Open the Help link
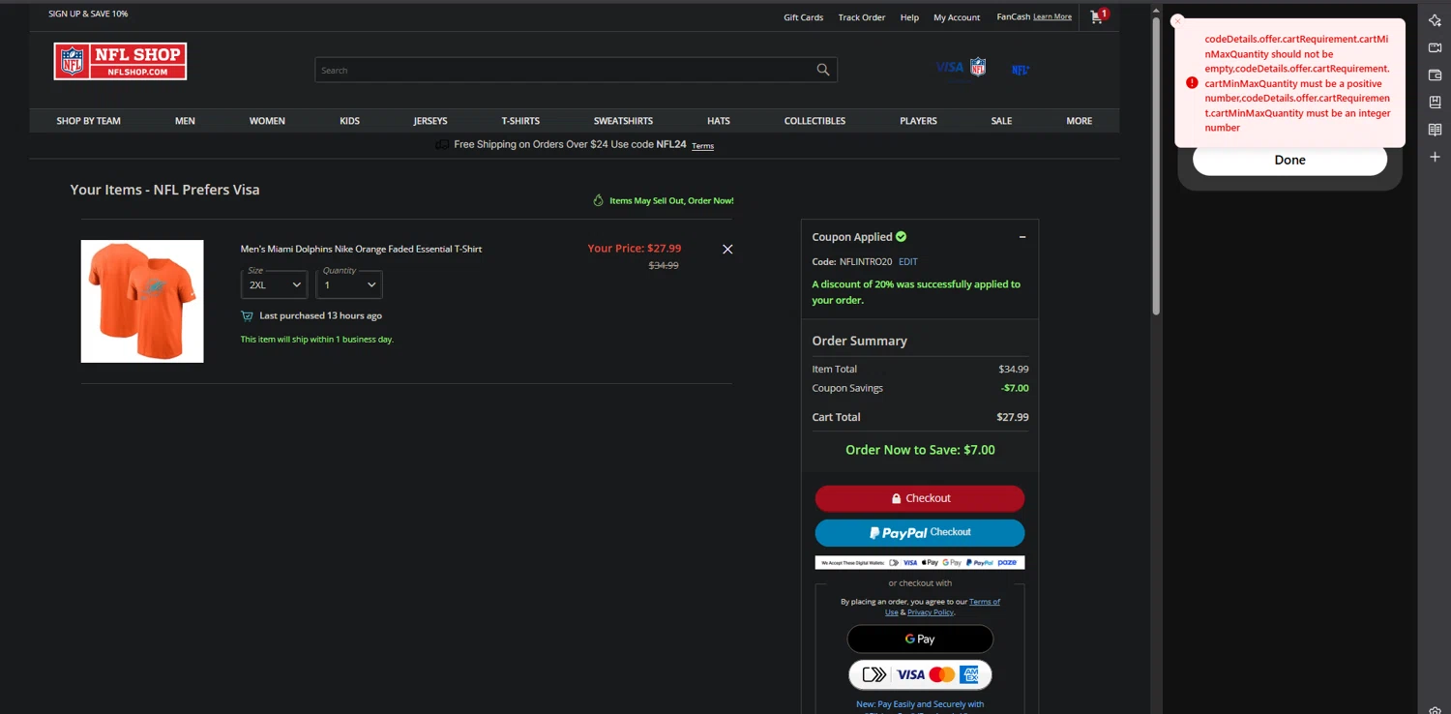The image size is (1451, 714). (x=909, y=17)
